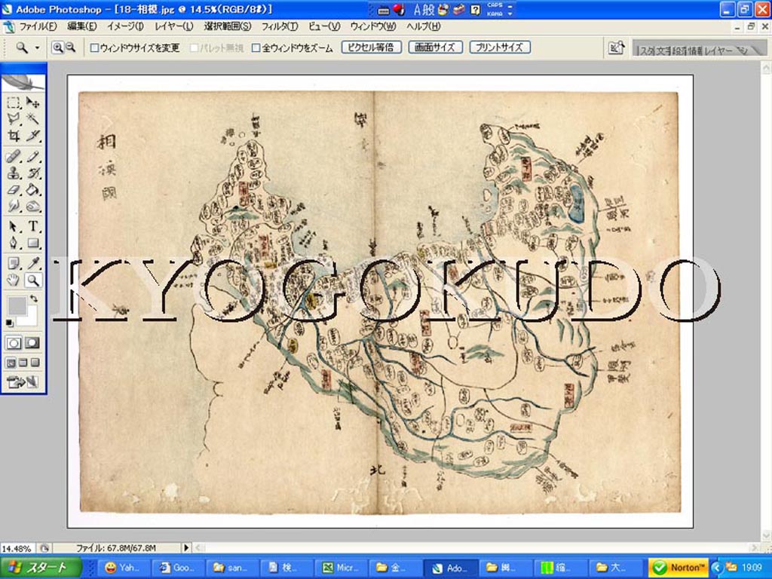Swap foreground and background colors
772x579 pixels.
point(33,299)
